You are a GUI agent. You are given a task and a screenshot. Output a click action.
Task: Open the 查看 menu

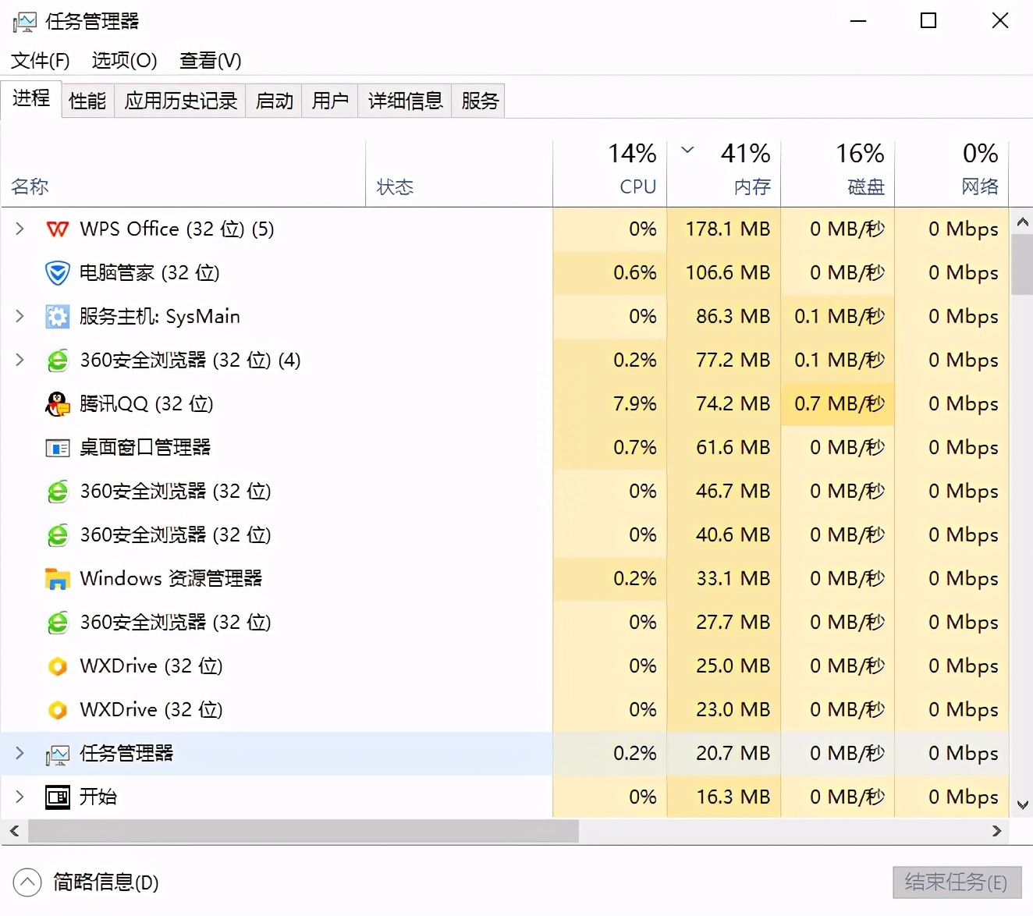click(x=209, y=60)
